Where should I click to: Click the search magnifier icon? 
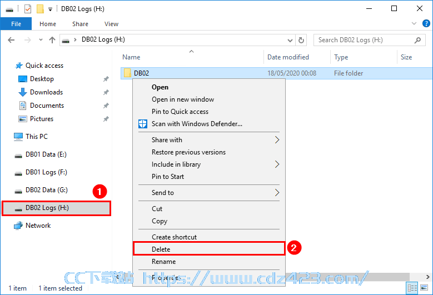point(418,40)
